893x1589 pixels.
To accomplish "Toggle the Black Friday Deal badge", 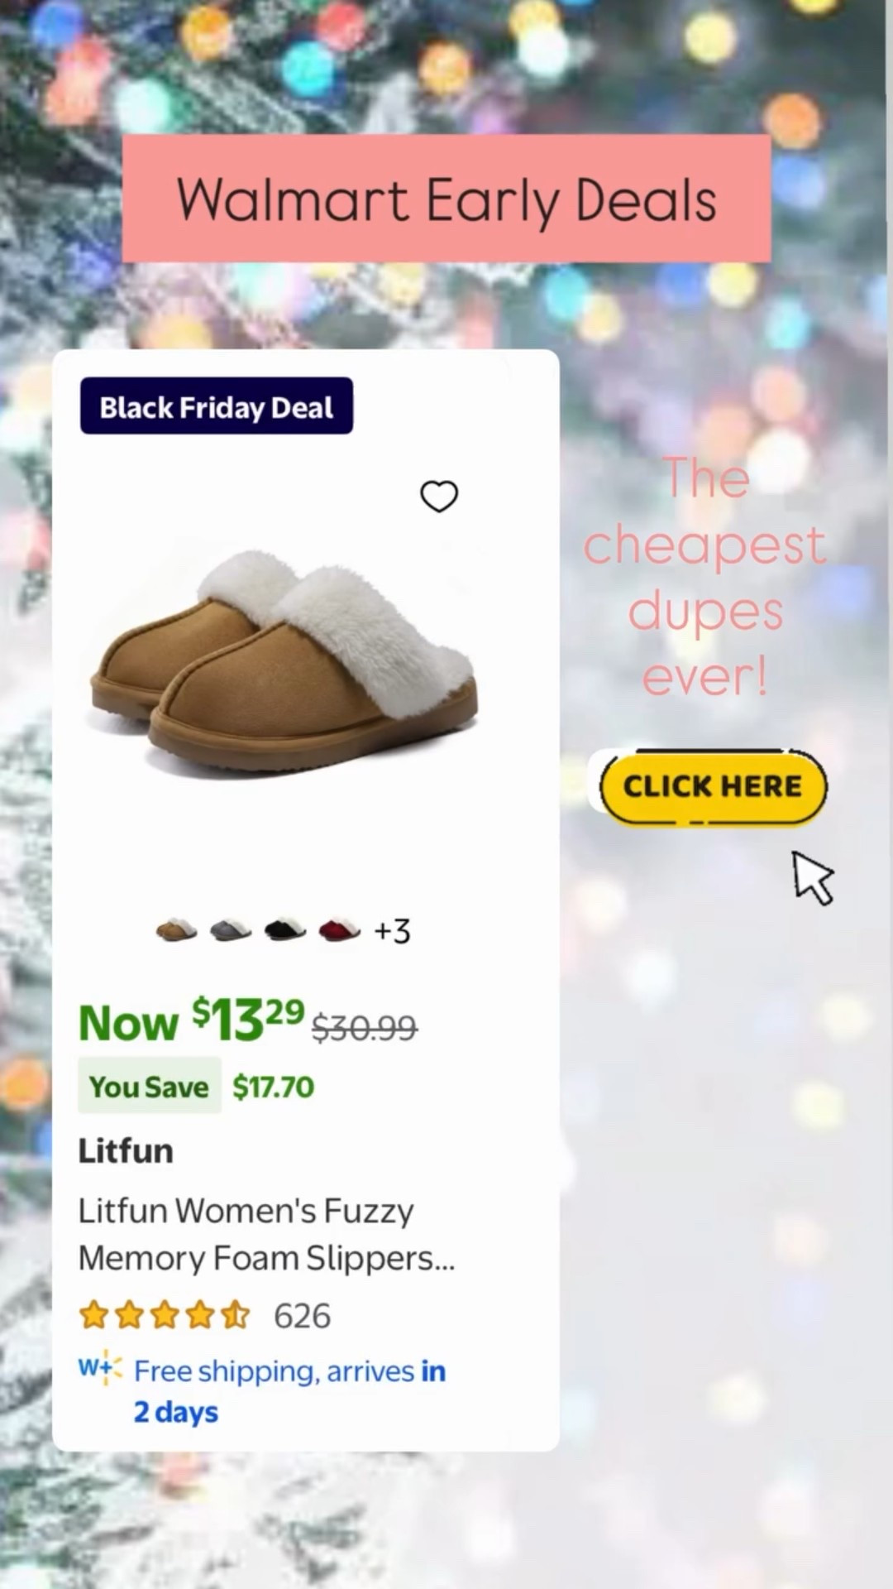I will click(216, 406).
